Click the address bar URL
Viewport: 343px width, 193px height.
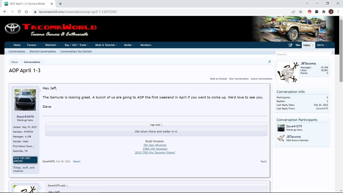pos(78,12)
